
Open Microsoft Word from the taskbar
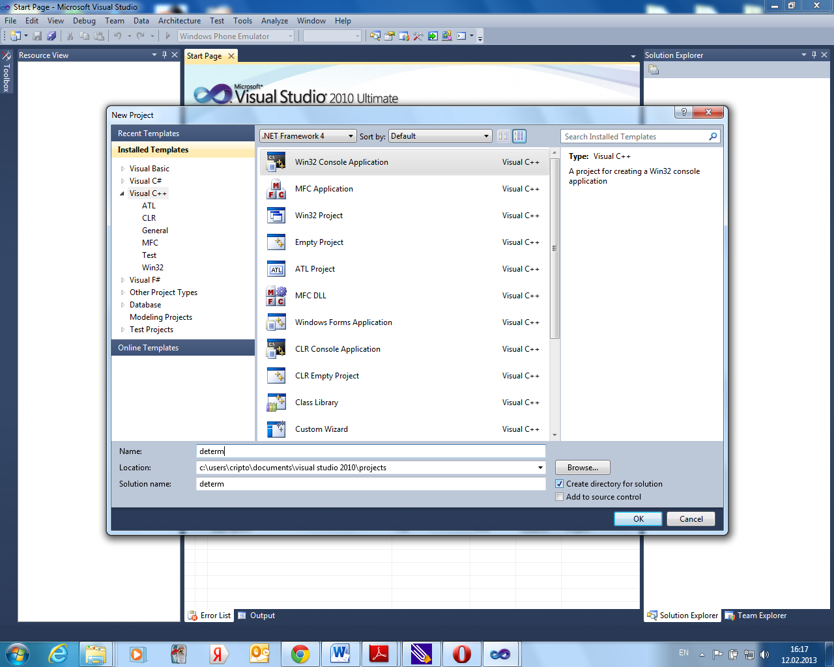[340, 653]
